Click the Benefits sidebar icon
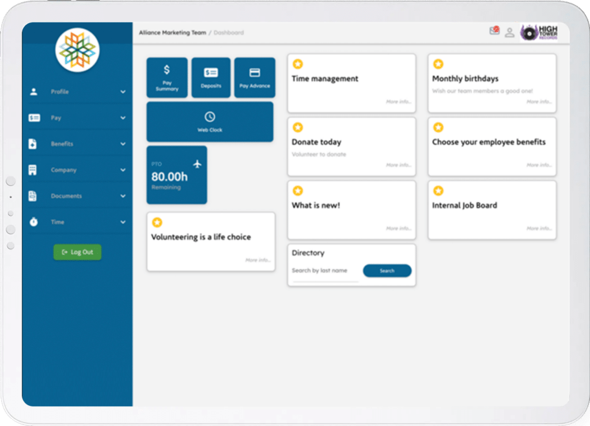The image size is (590, 426). pyautogui.click(x=33, y=144)
